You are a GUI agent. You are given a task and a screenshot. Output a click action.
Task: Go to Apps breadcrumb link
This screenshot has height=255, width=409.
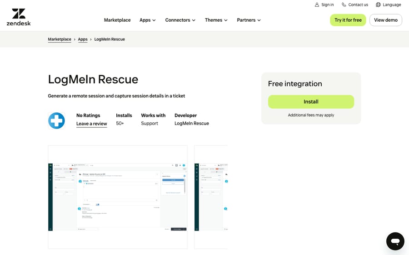pos(83,39)
